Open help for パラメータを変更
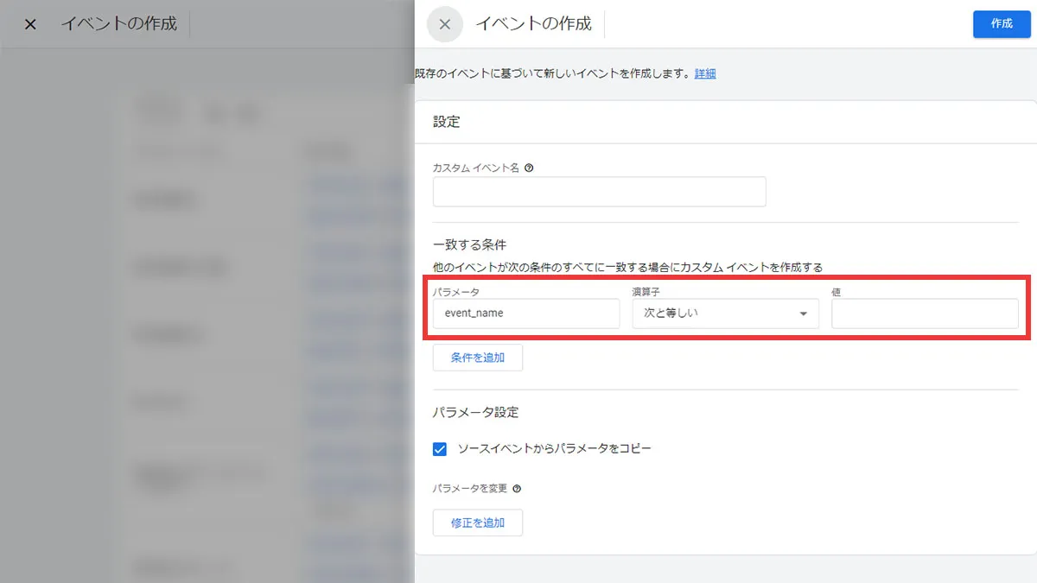 (x=516, y=489)
